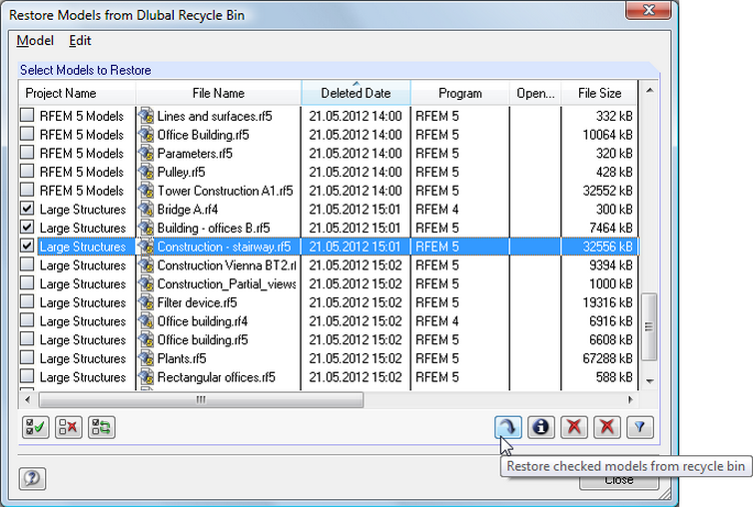Viewport: 754px width, 507px height.
Task: Click the uncheck all models icon
Action: pyautogui.click(x=68, y=427)
